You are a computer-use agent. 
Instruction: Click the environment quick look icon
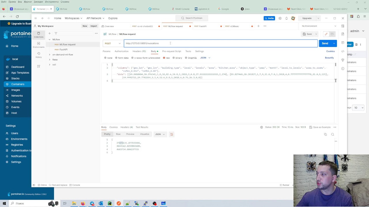[x=343, y=26]
